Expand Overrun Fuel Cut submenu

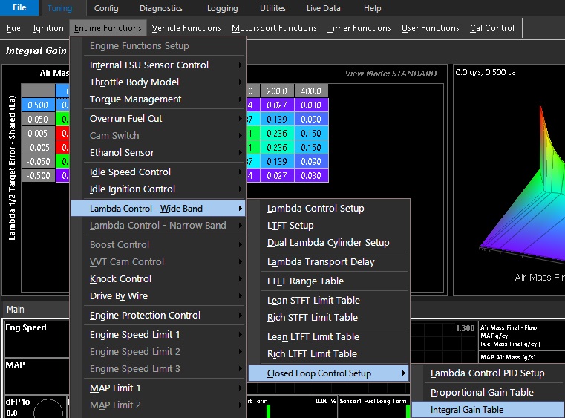point(159,119)
